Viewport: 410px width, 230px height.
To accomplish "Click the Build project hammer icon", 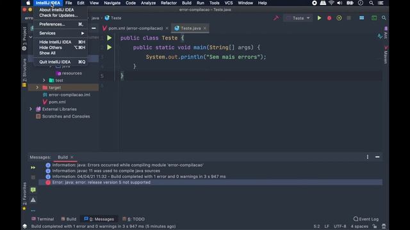I will pyautogui.click(x=276, y=18).
